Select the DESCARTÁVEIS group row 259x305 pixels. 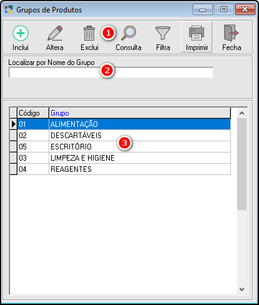tap(124, 136)
